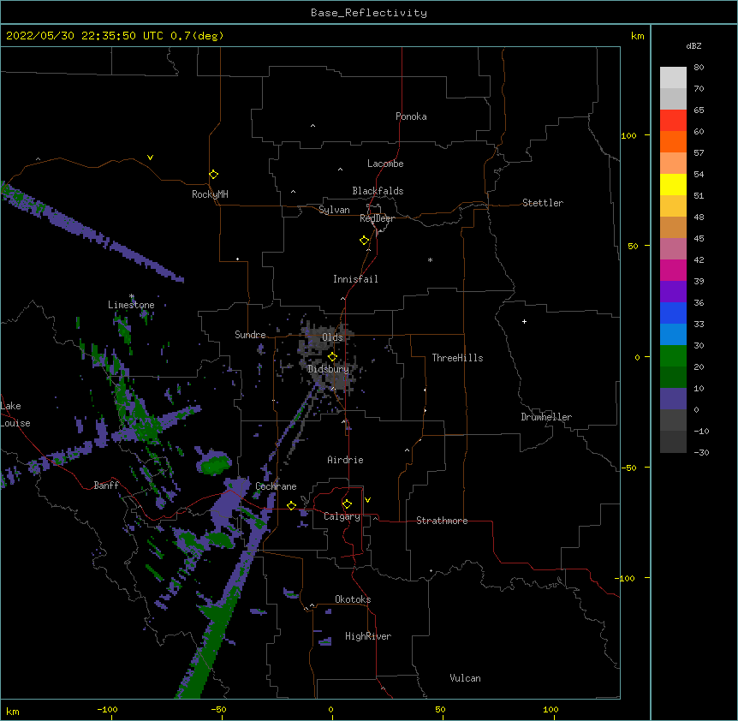
Task: Click the Cochrane label
Action: pyautogui.click(x=276, y=486)
